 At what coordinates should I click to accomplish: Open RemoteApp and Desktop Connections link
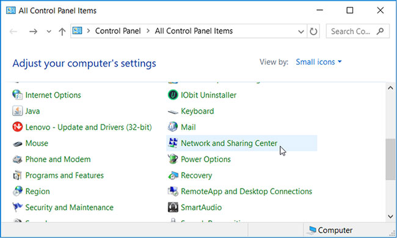[246, 192]
